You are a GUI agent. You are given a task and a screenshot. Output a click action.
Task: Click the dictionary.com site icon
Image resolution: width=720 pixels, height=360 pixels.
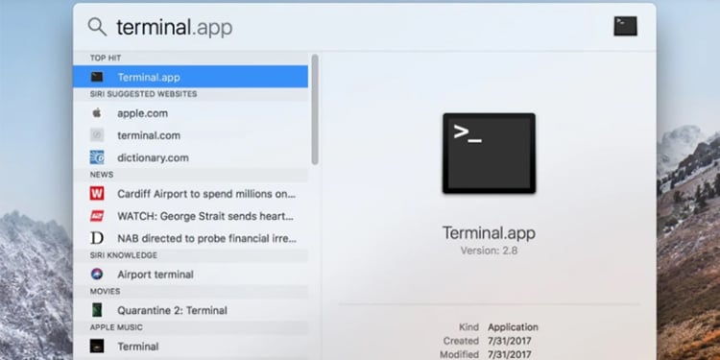[x=97, y=157]
